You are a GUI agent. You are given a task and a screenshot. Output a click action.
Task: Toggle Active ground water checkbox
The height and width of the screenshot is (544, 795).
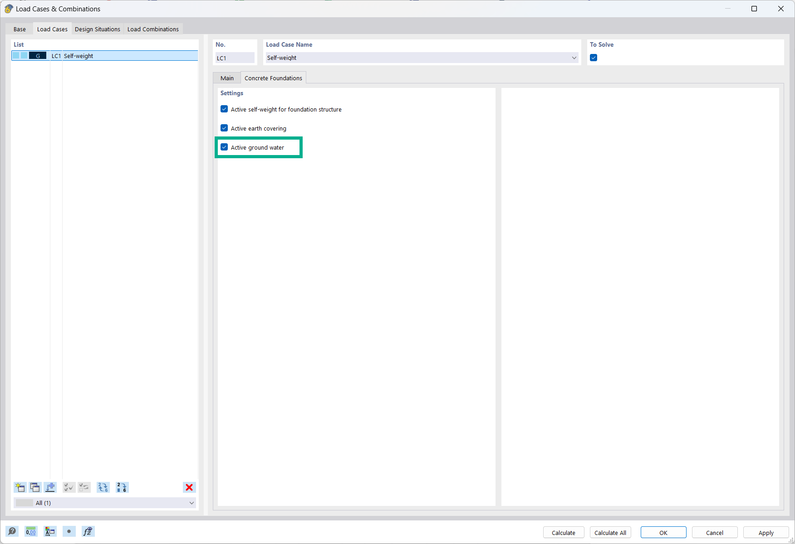(224, 147)
